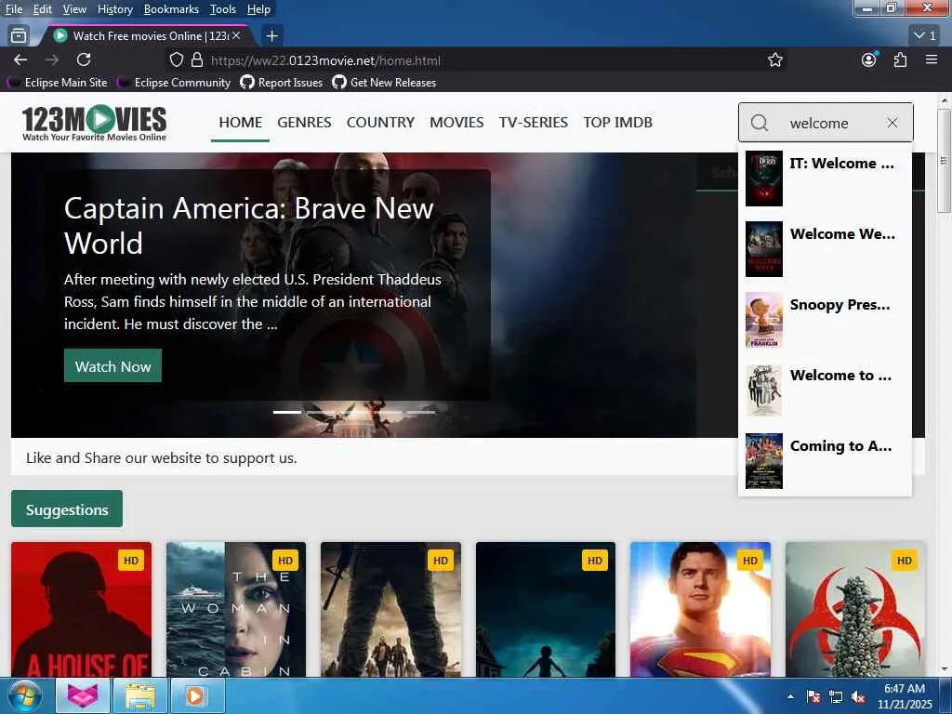This screenshot has height=714, width=952.
Task: Click the 123Movies site logo
Action: [x=94, y=124]
